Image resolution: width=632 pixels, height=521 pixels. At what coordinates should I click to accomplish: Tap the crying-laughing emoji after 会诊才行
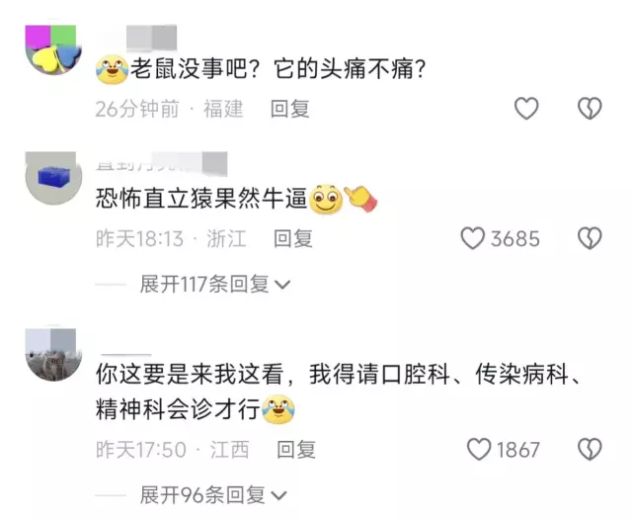point(278,409)
